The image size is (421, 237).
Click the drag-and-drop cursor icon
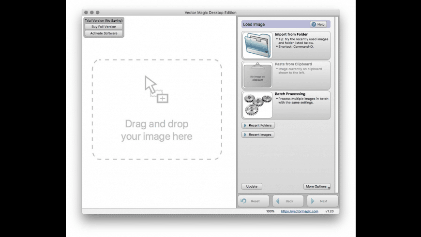click(156, 89)
